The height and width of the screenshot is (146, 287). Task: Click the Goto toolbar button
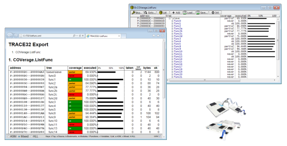point(150,12)
